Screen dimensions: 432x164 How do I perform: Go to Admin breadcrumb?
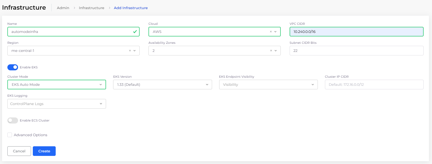pos(63,8)
